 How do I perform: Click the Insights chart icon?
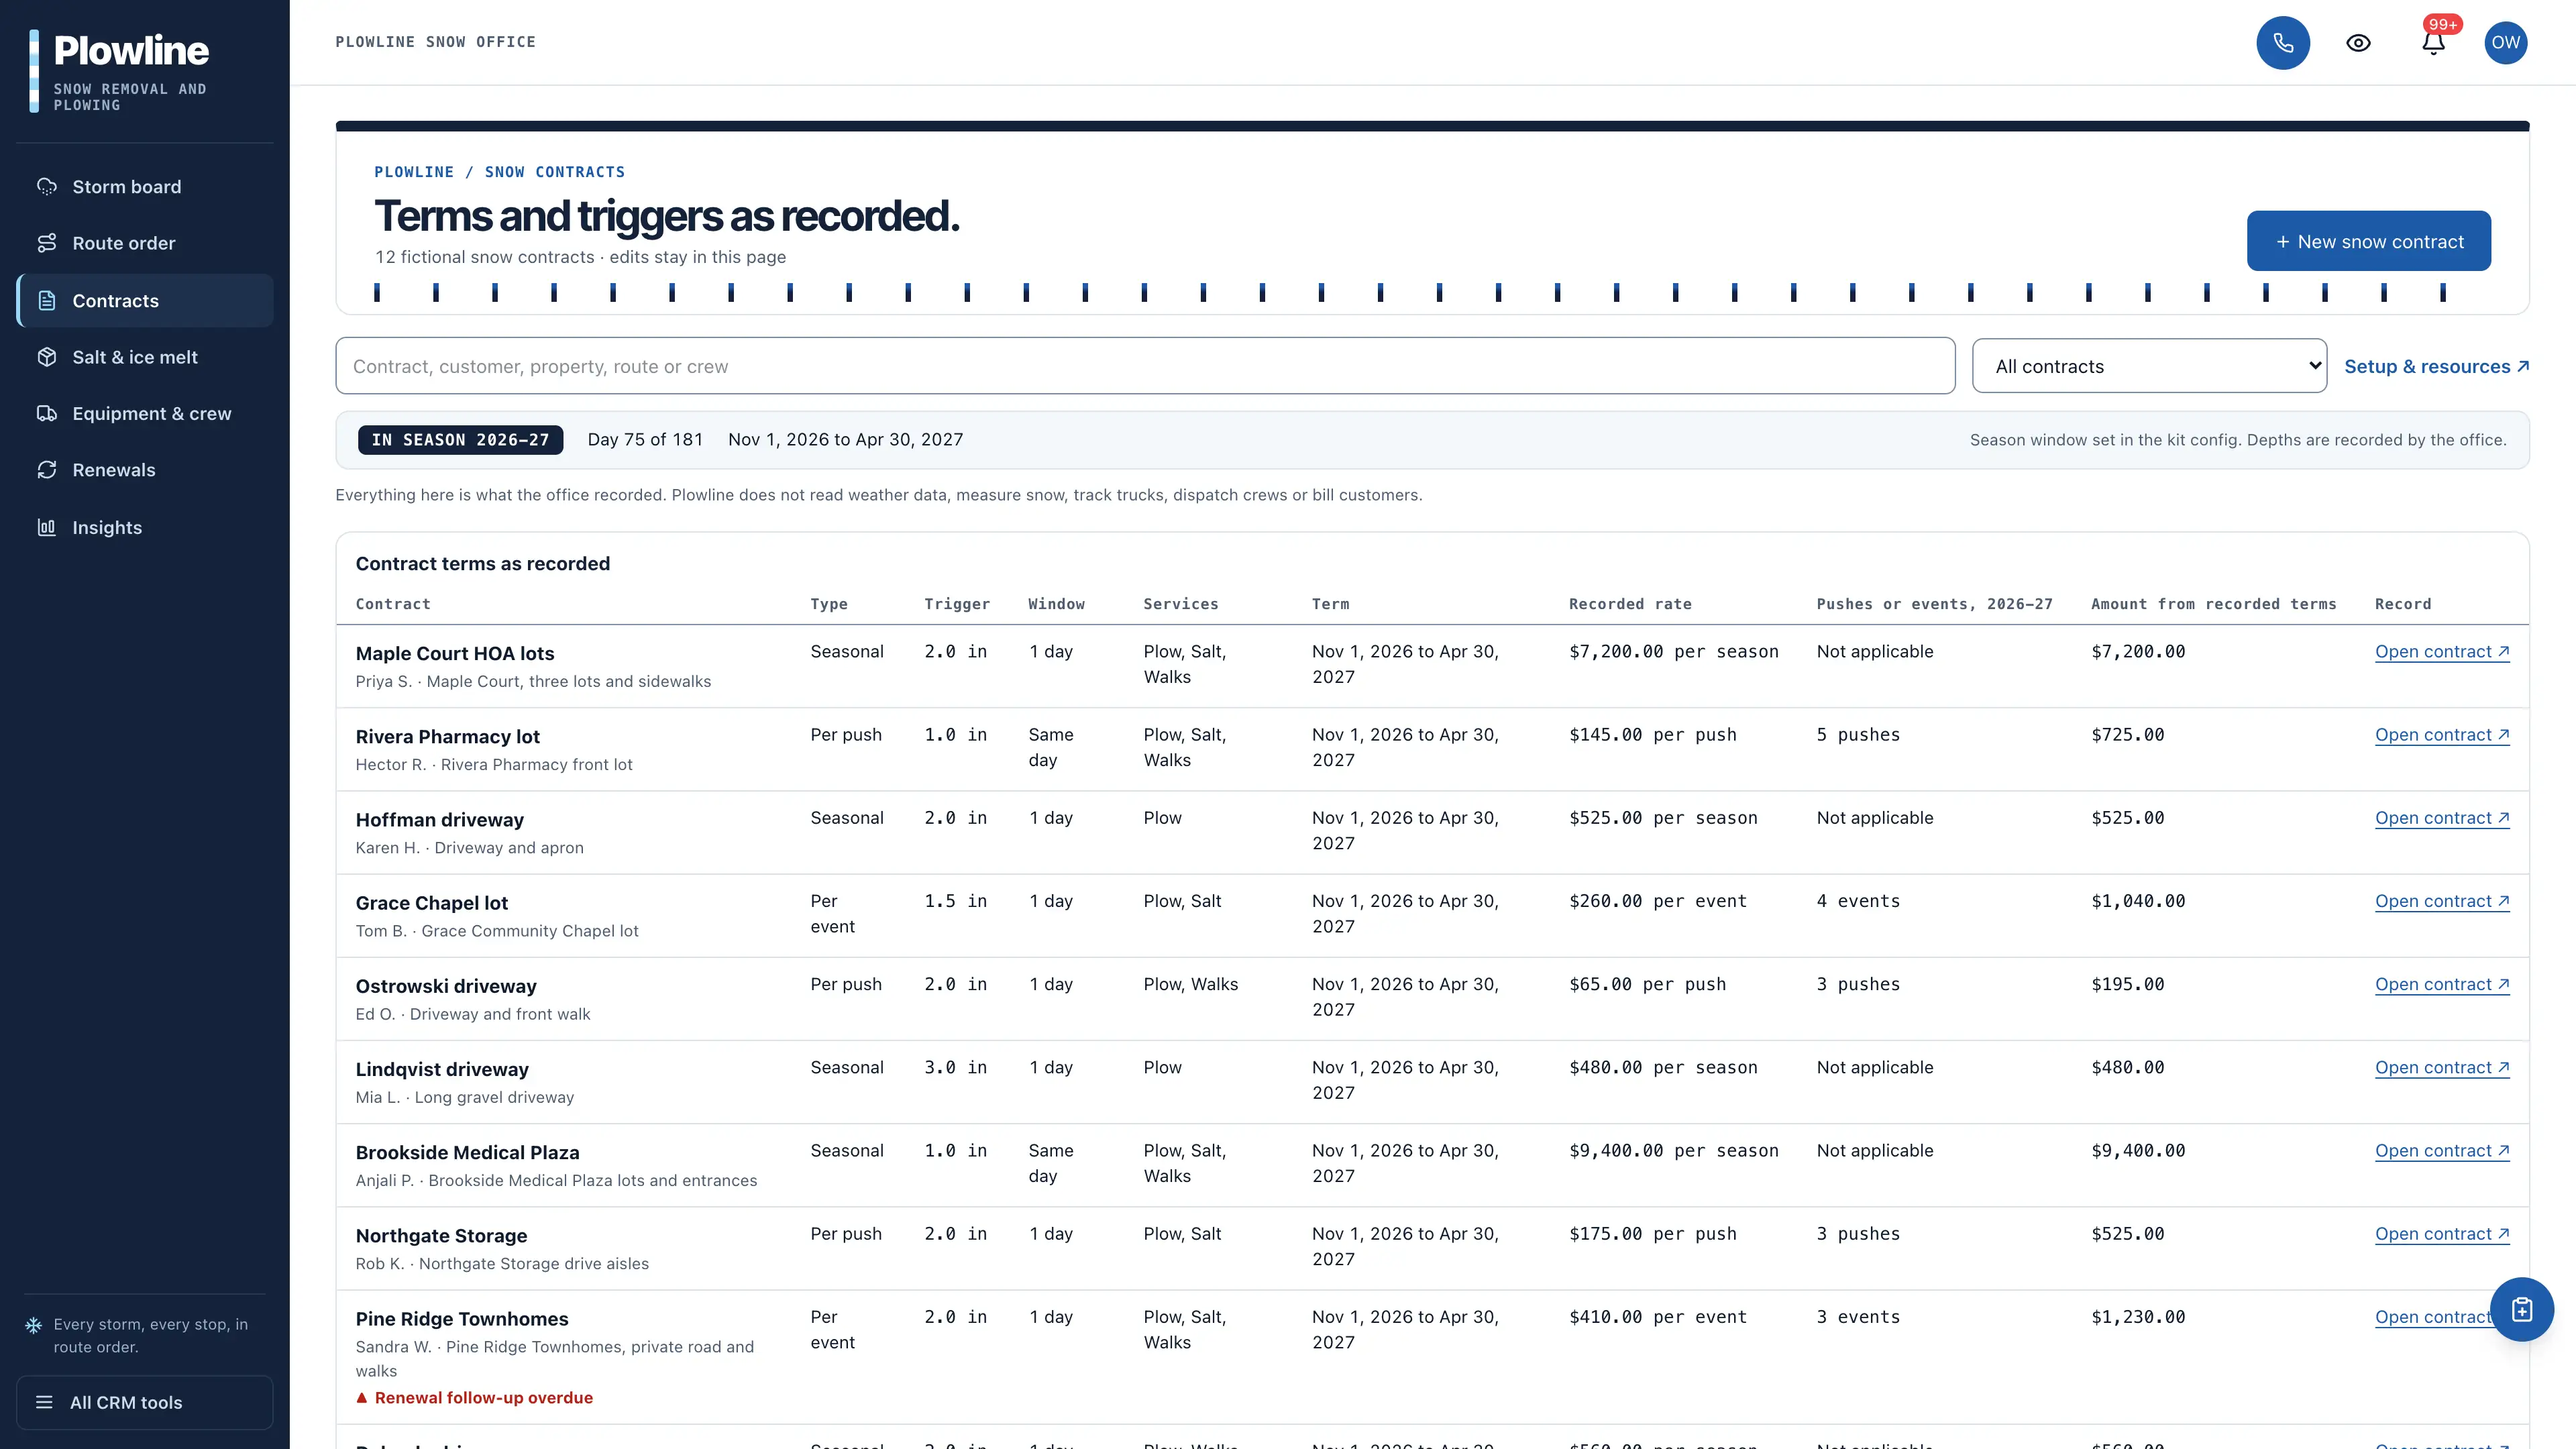coord(47,527)
